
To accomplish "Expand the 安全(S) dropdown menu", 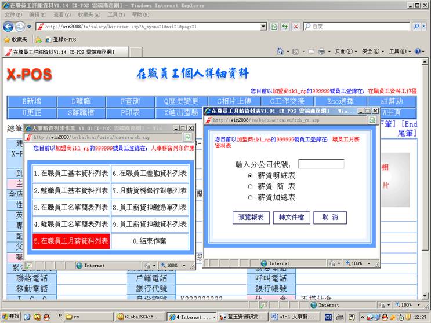I will point(374,52).
